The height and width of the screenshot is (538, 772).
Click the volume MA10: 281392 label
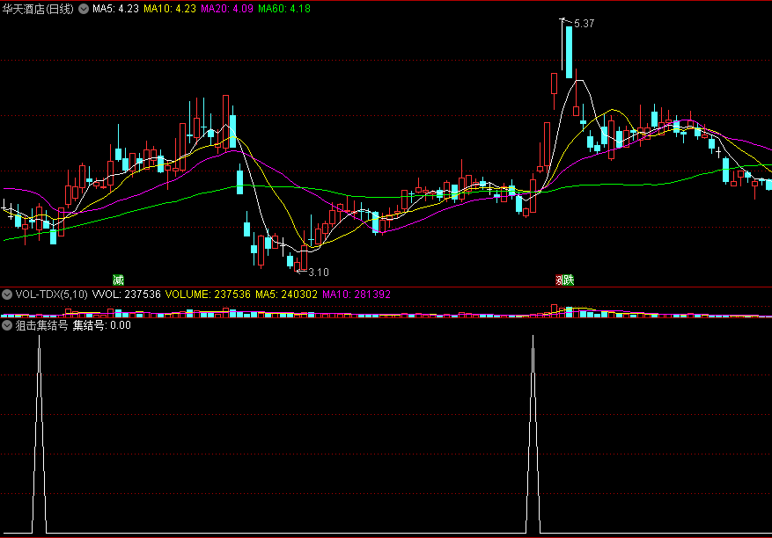point(357,294)
